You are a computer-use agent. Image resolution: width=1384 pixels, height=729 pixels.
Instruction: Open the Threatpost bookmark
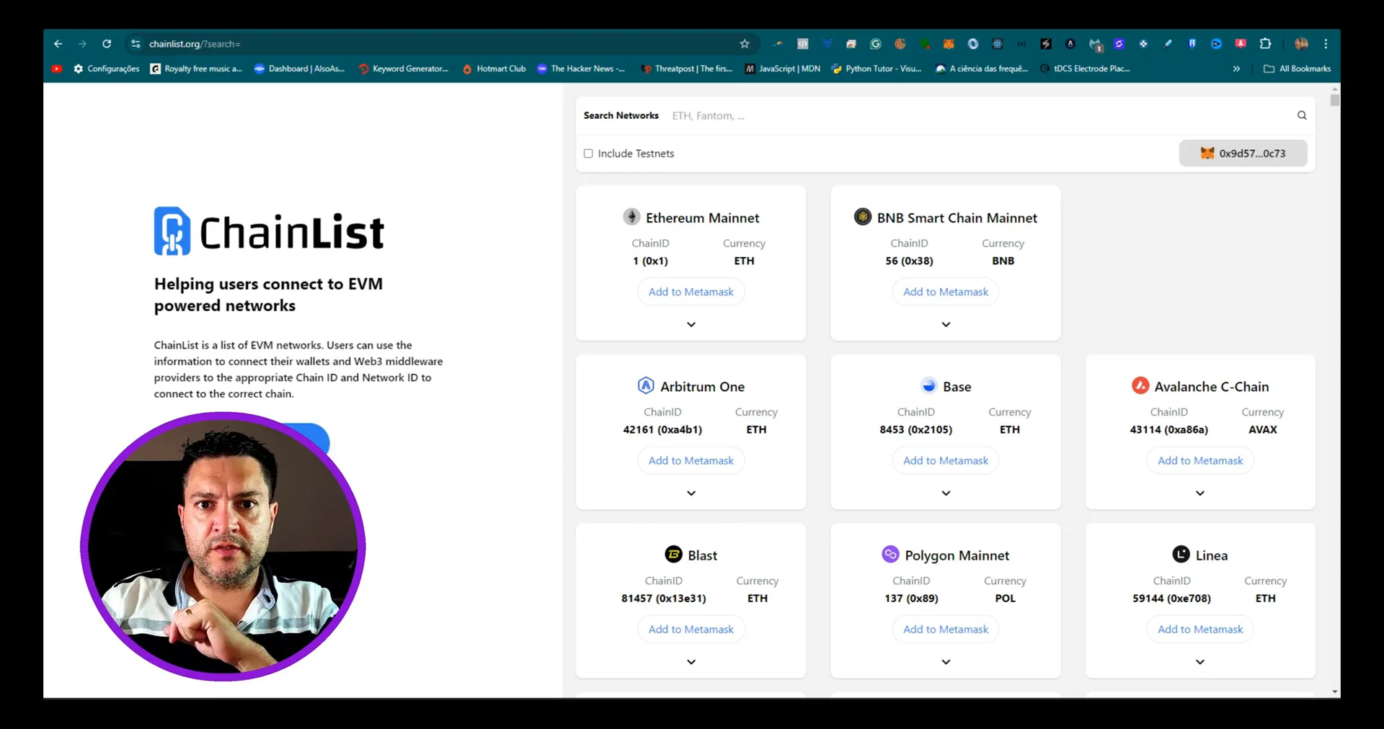click(687, 69)
